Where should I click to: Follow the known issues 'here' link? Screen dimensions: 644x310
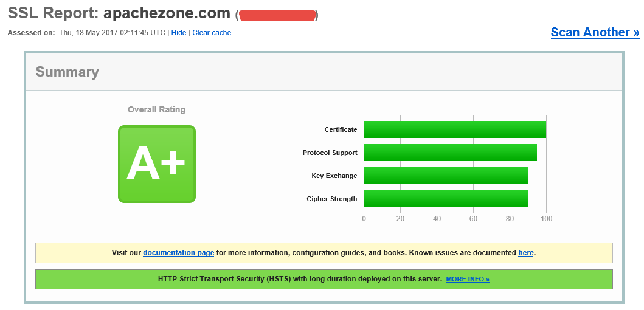(x=525, y=253)
